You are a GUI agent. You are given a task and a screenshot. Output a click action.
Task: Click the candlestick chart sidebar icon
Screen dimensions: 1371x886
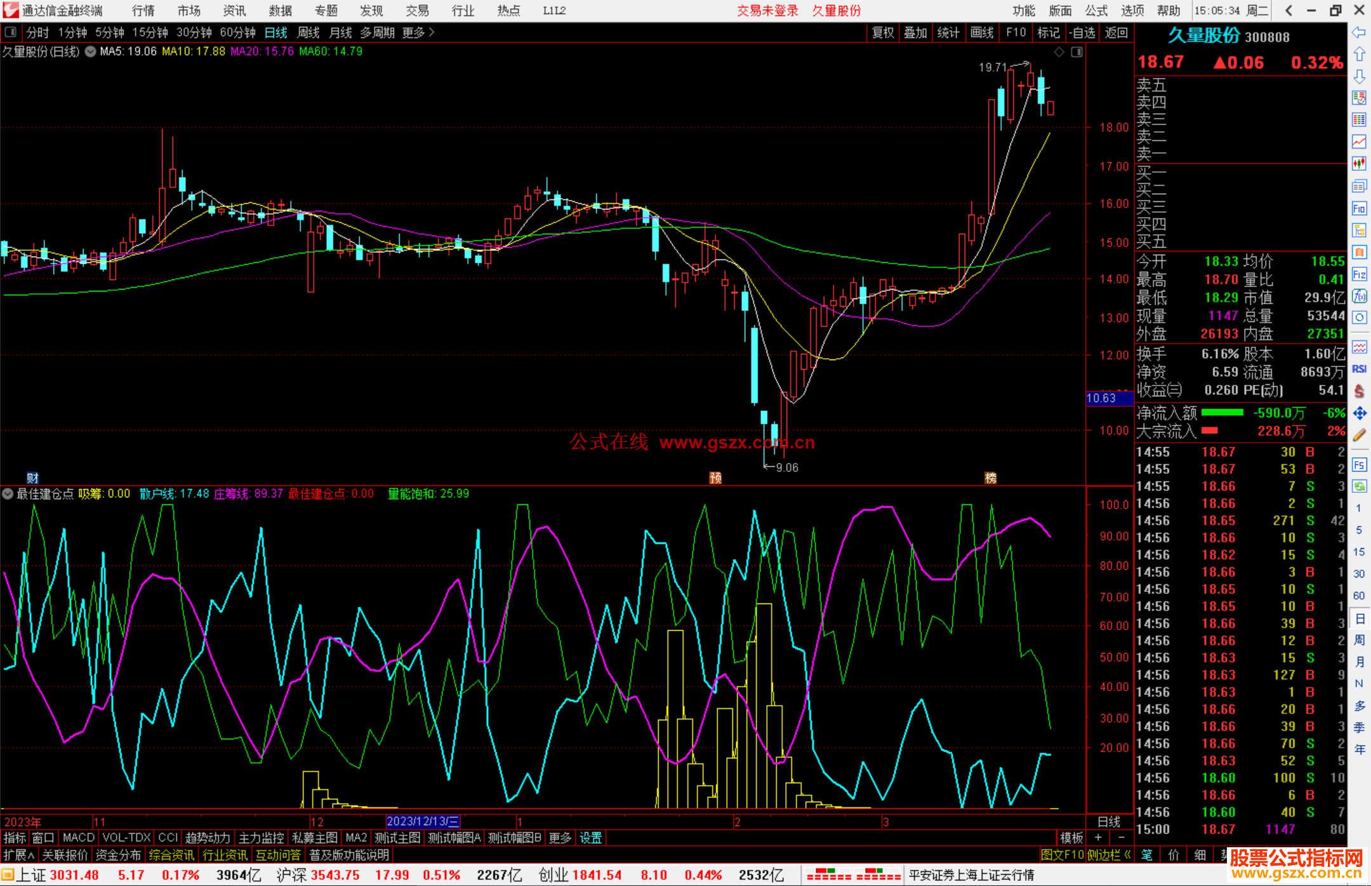coord(1359,164)
